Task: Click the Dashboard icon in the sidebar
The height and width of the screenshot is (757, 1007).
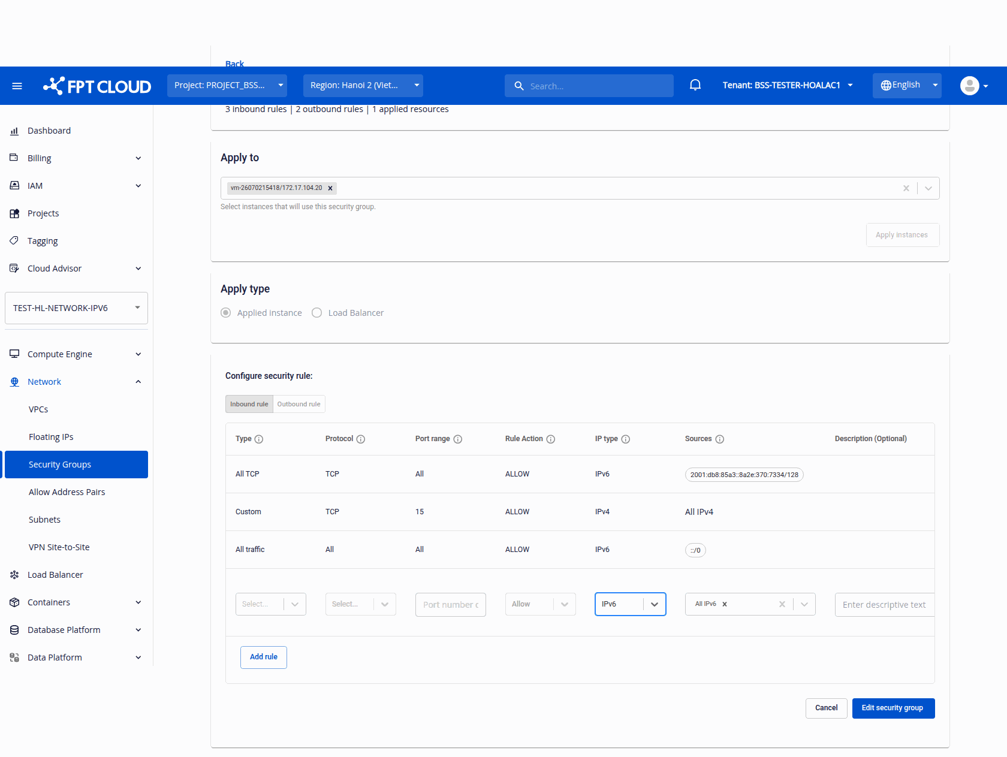Action: (x=14, y=131)
